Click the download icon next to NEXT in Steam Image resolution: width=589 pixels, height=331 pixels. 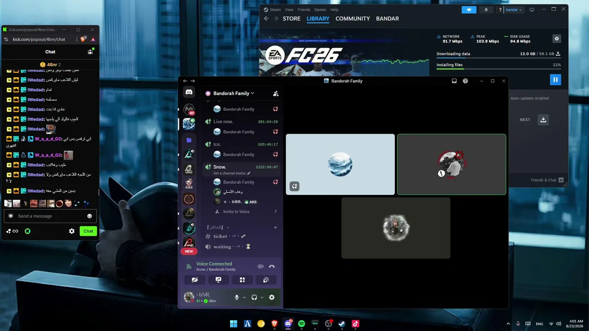pos(543,120)
